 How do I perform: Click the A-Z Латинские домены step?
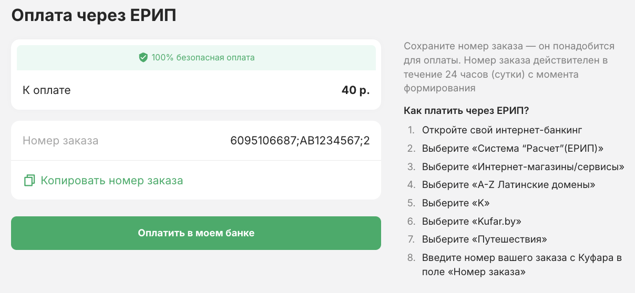click(x=508, y=185)
